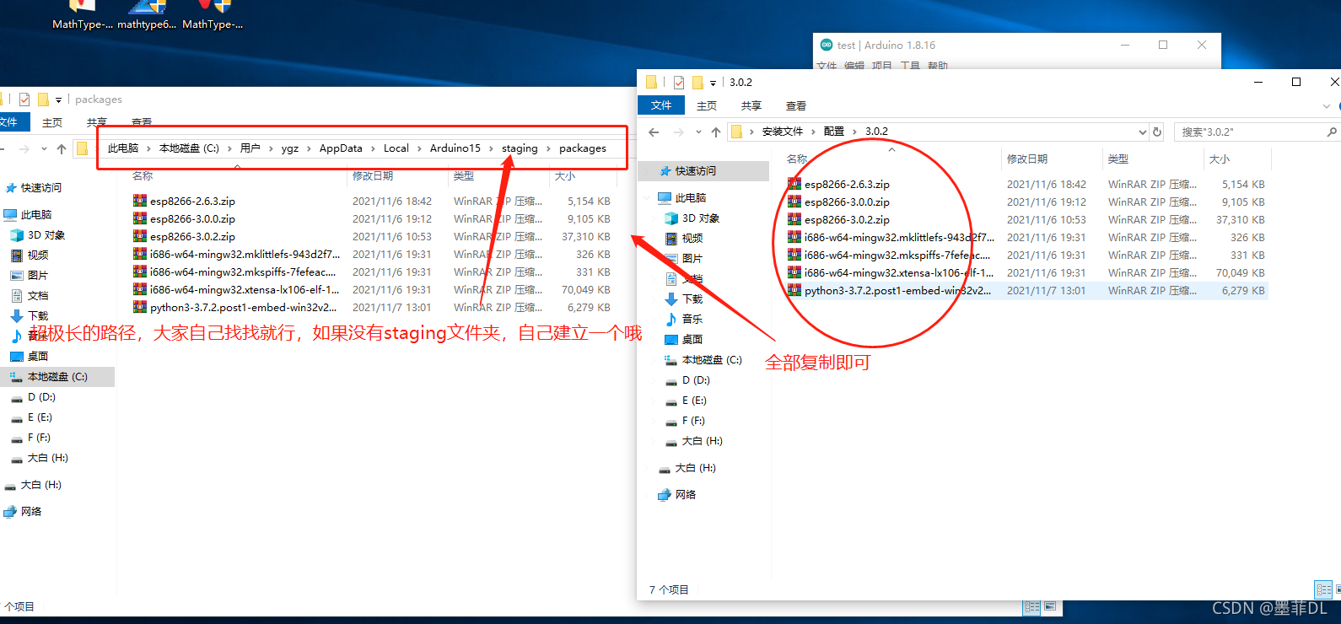This screenshot has width=1341, height=624.
Task: Select the python3-3.7.2 zip in the packages window
Action: pos(243,308)
